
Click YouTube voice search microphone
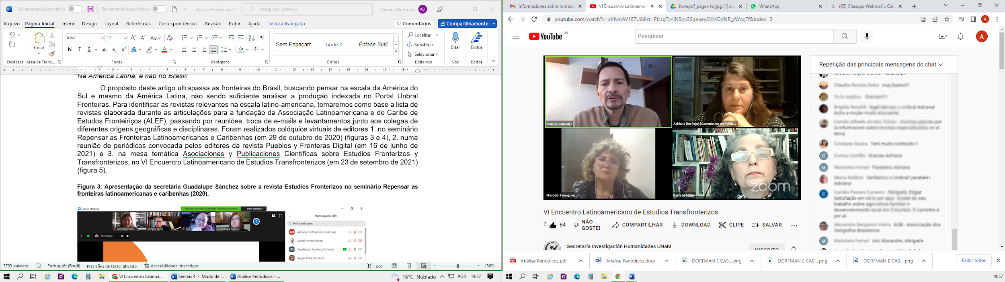click(867, 37)
